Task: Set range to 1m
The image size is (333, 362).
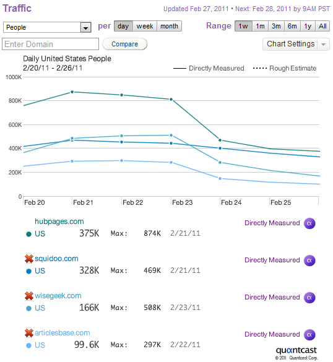Action: pos(260,26)
